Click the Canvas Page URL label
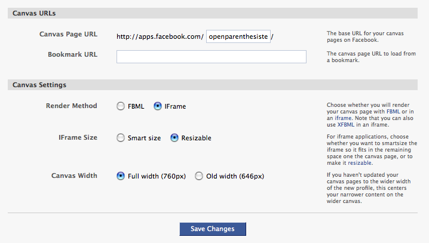 tap(68, 34)
